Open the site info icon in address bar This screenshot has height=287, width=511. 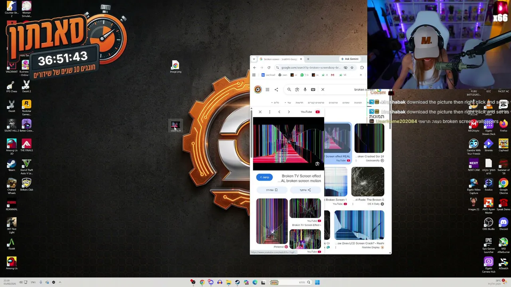pos(277,67)
